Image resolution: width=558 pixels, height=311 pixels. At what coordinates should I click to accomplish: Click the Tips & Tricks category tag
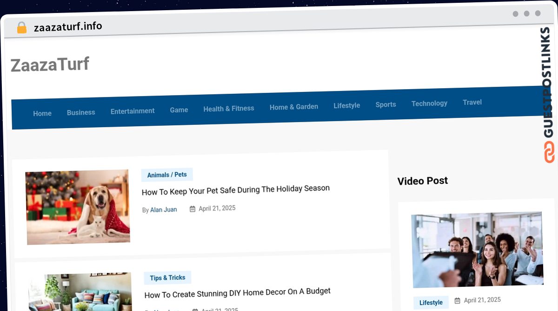[167, 278]
